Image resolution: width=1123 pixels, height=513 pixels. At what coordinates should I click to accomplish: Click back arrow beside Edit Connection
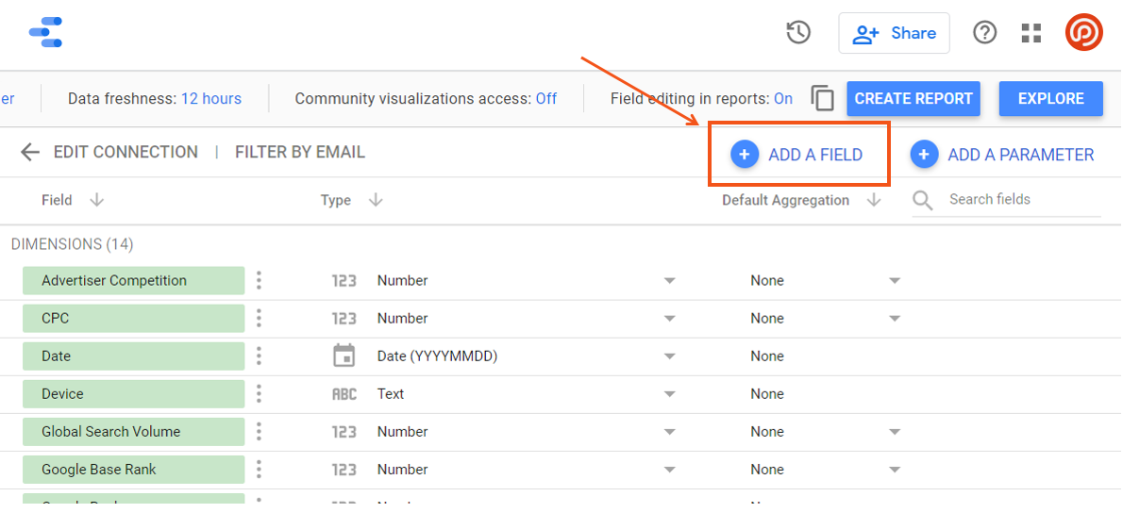[30, 153]
